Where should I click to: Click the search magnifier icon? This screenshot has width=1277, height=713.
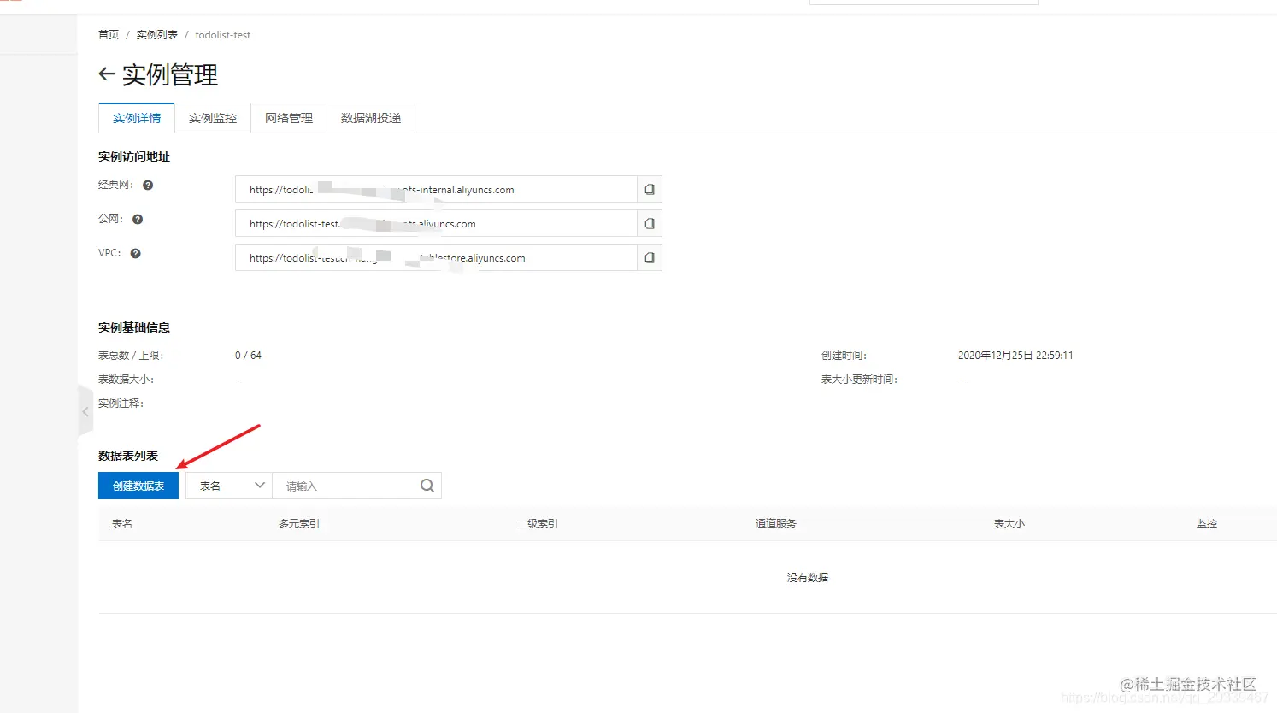[x=427, y=486]
